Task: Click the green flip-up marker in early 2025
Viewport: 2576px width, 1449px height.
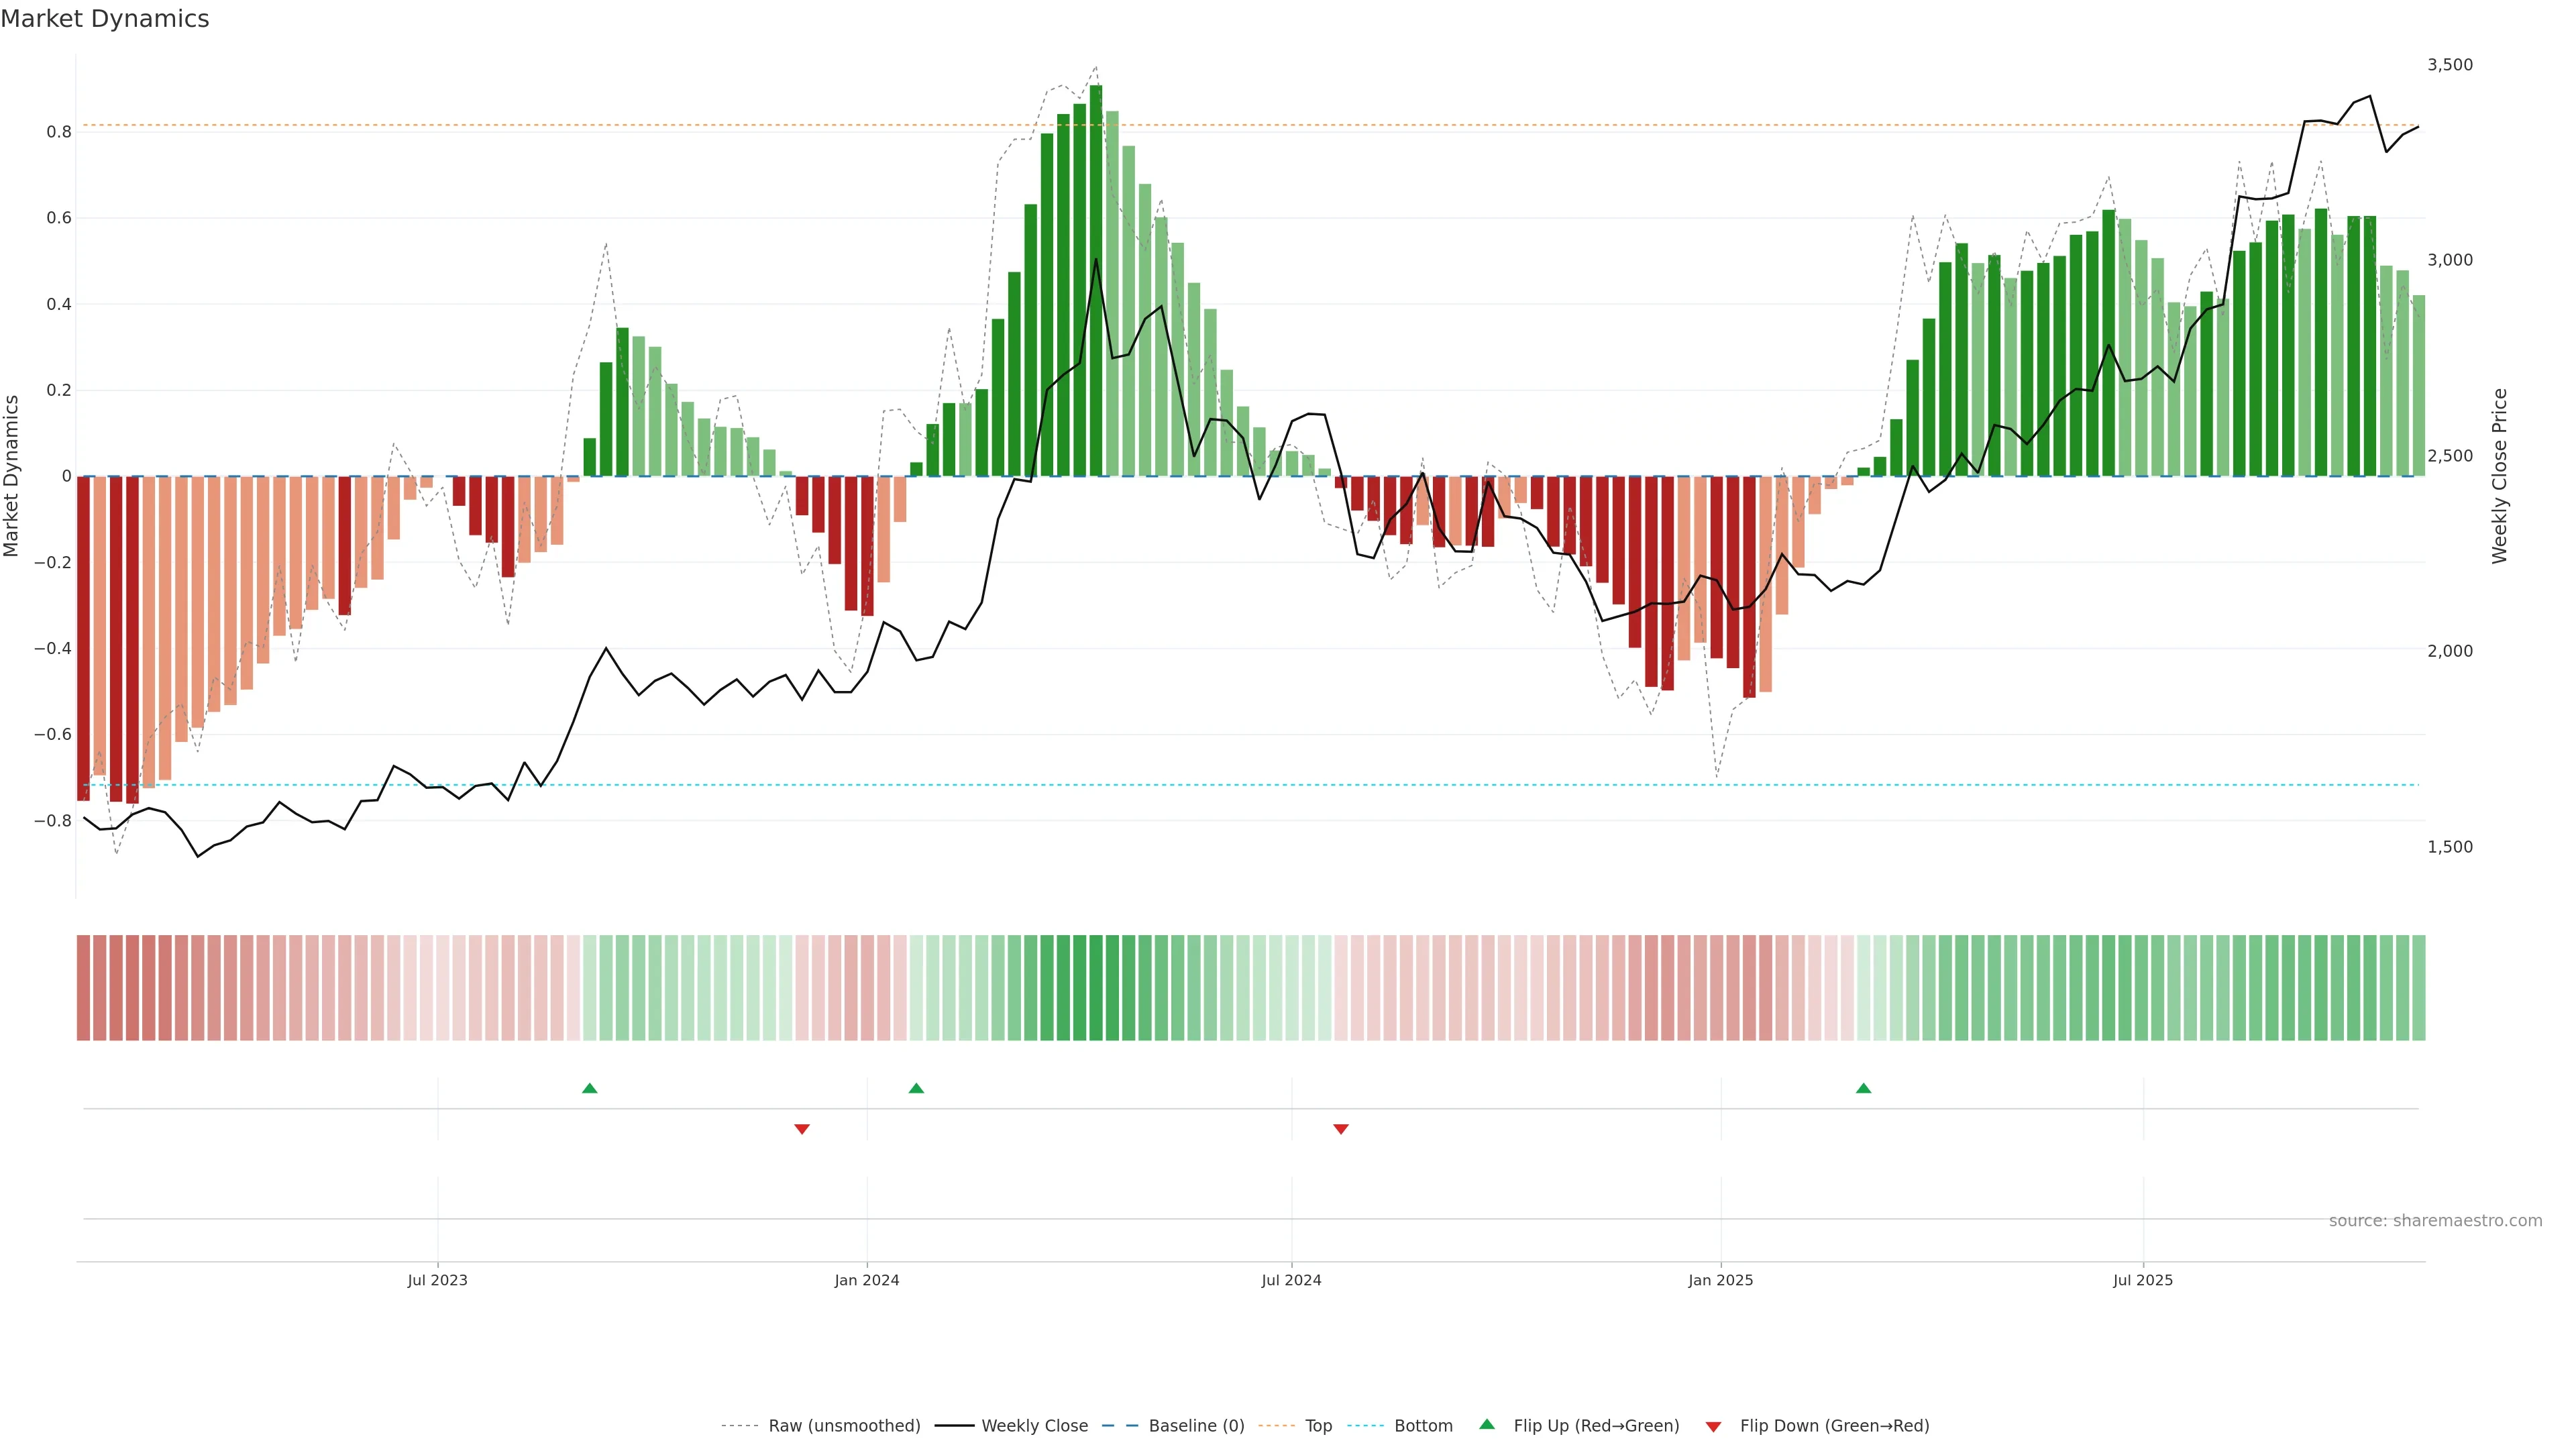Action: [x=1863, y=1088]
